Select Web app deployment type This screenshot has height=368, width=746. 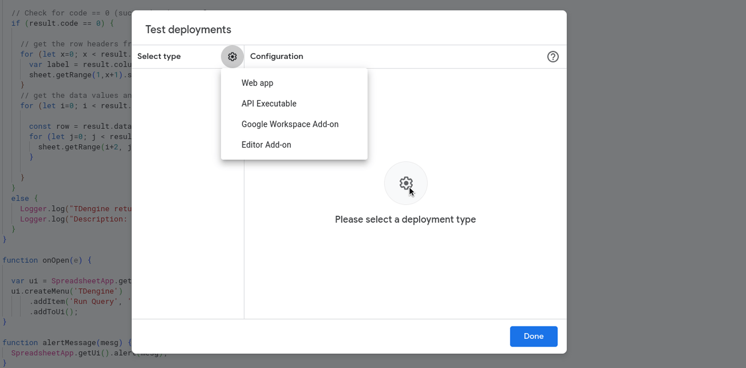257,83
